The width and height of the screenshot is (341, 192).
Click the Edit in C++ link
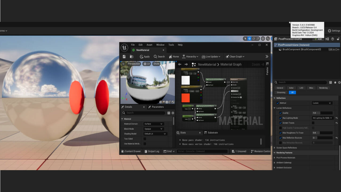point(334,49)
